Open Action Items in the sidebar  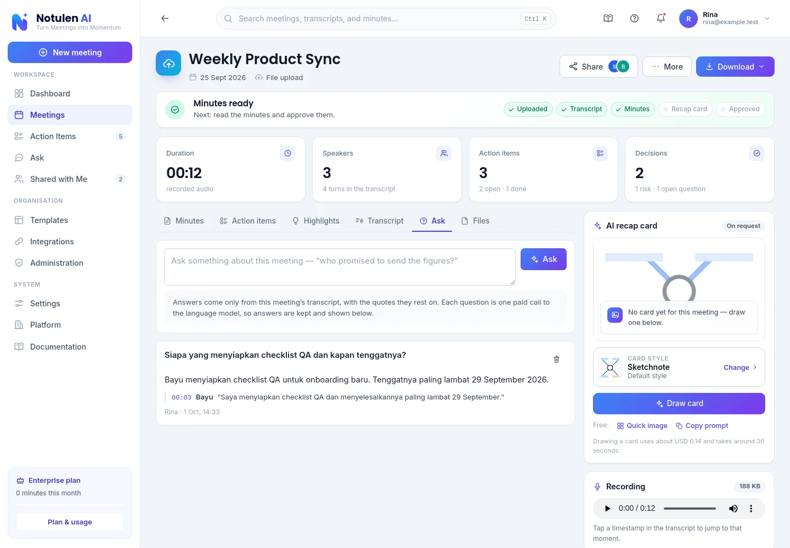(x=70, y=136)
